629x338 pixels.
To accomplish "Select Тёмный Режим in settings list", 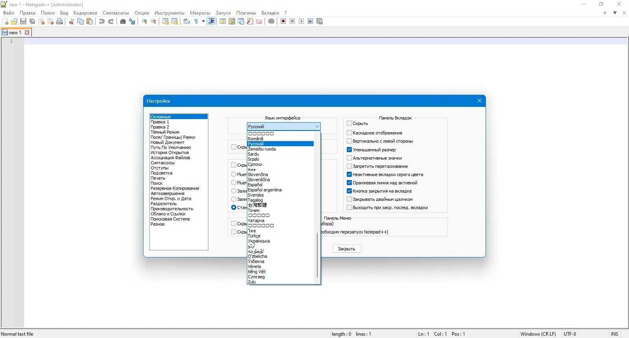I will (165, 132).
